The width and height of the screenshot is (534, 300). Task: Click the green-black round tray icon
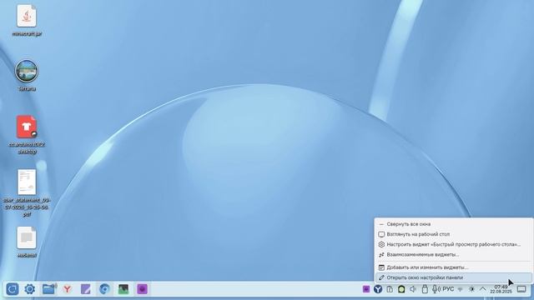[401, 289]
